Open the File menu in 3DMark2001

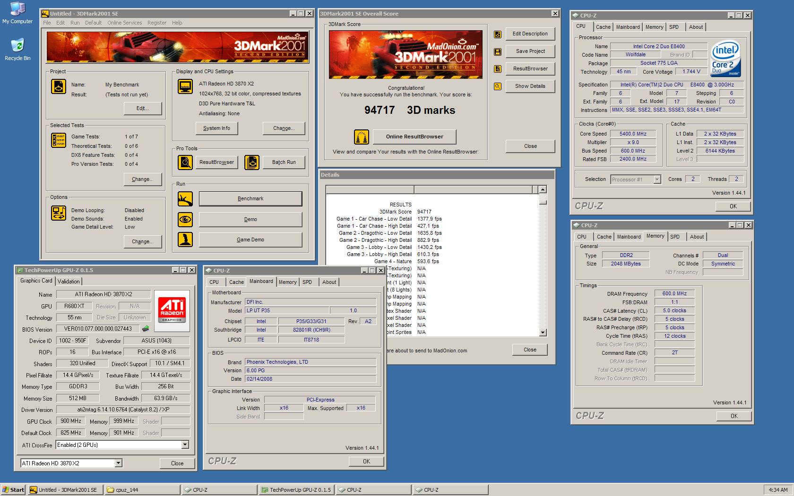click(x=47, y=23)
